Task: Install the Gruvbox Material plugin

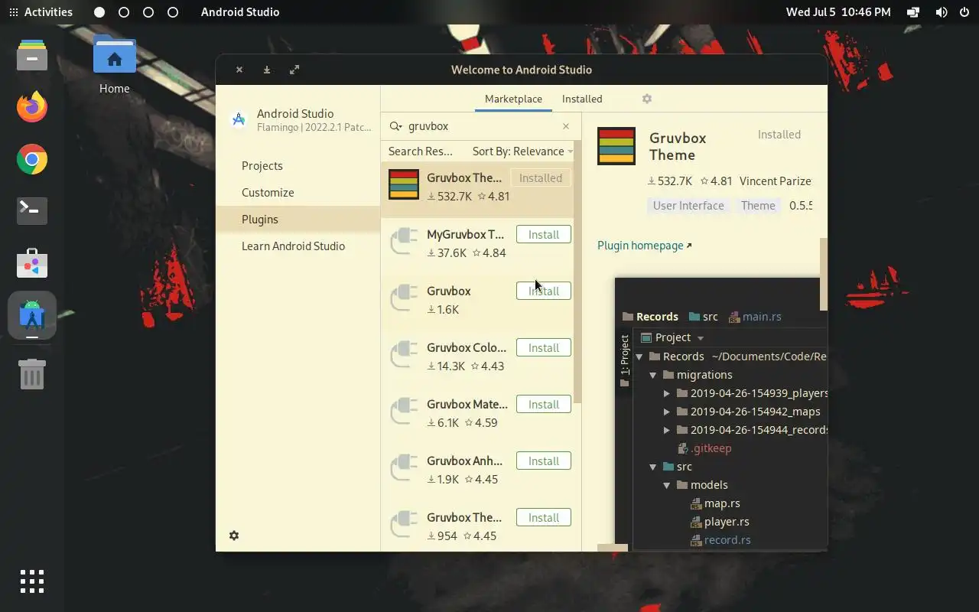Action: pyautogui.click(x=544, y=405)
